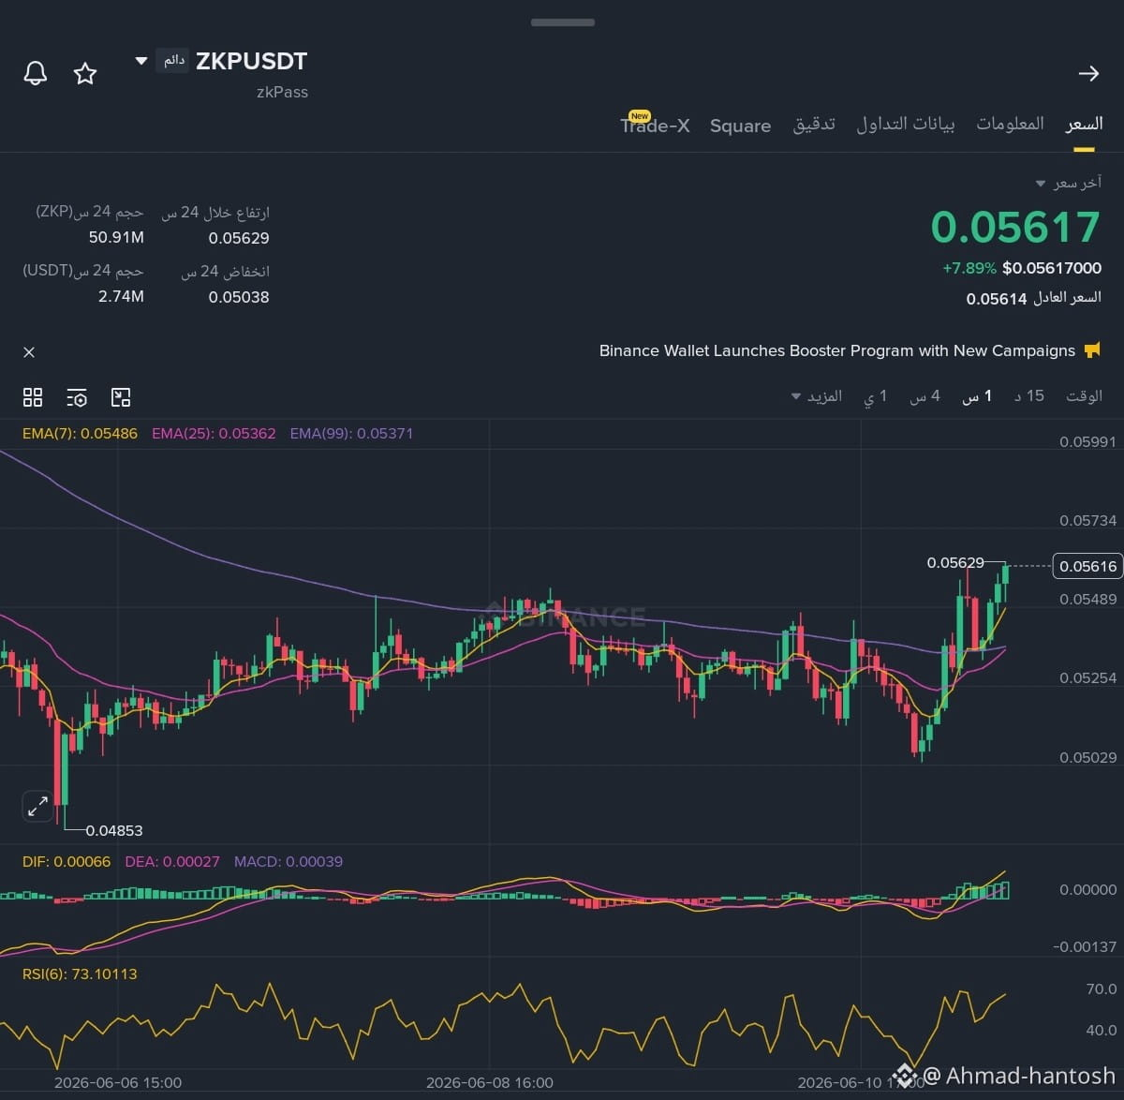
Task: Select the 1 ي daily timeframe
Action: point(875,396)
